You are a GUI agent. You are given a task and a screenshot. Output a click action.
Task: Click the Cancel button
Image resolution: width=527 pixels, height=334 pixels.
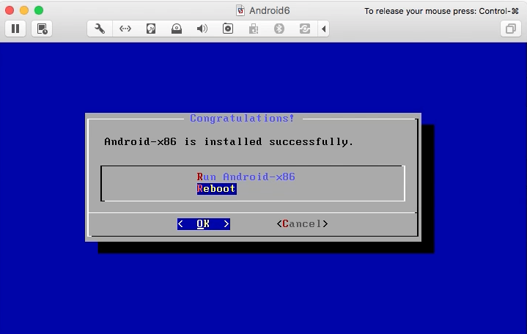(x=302, y=224)
